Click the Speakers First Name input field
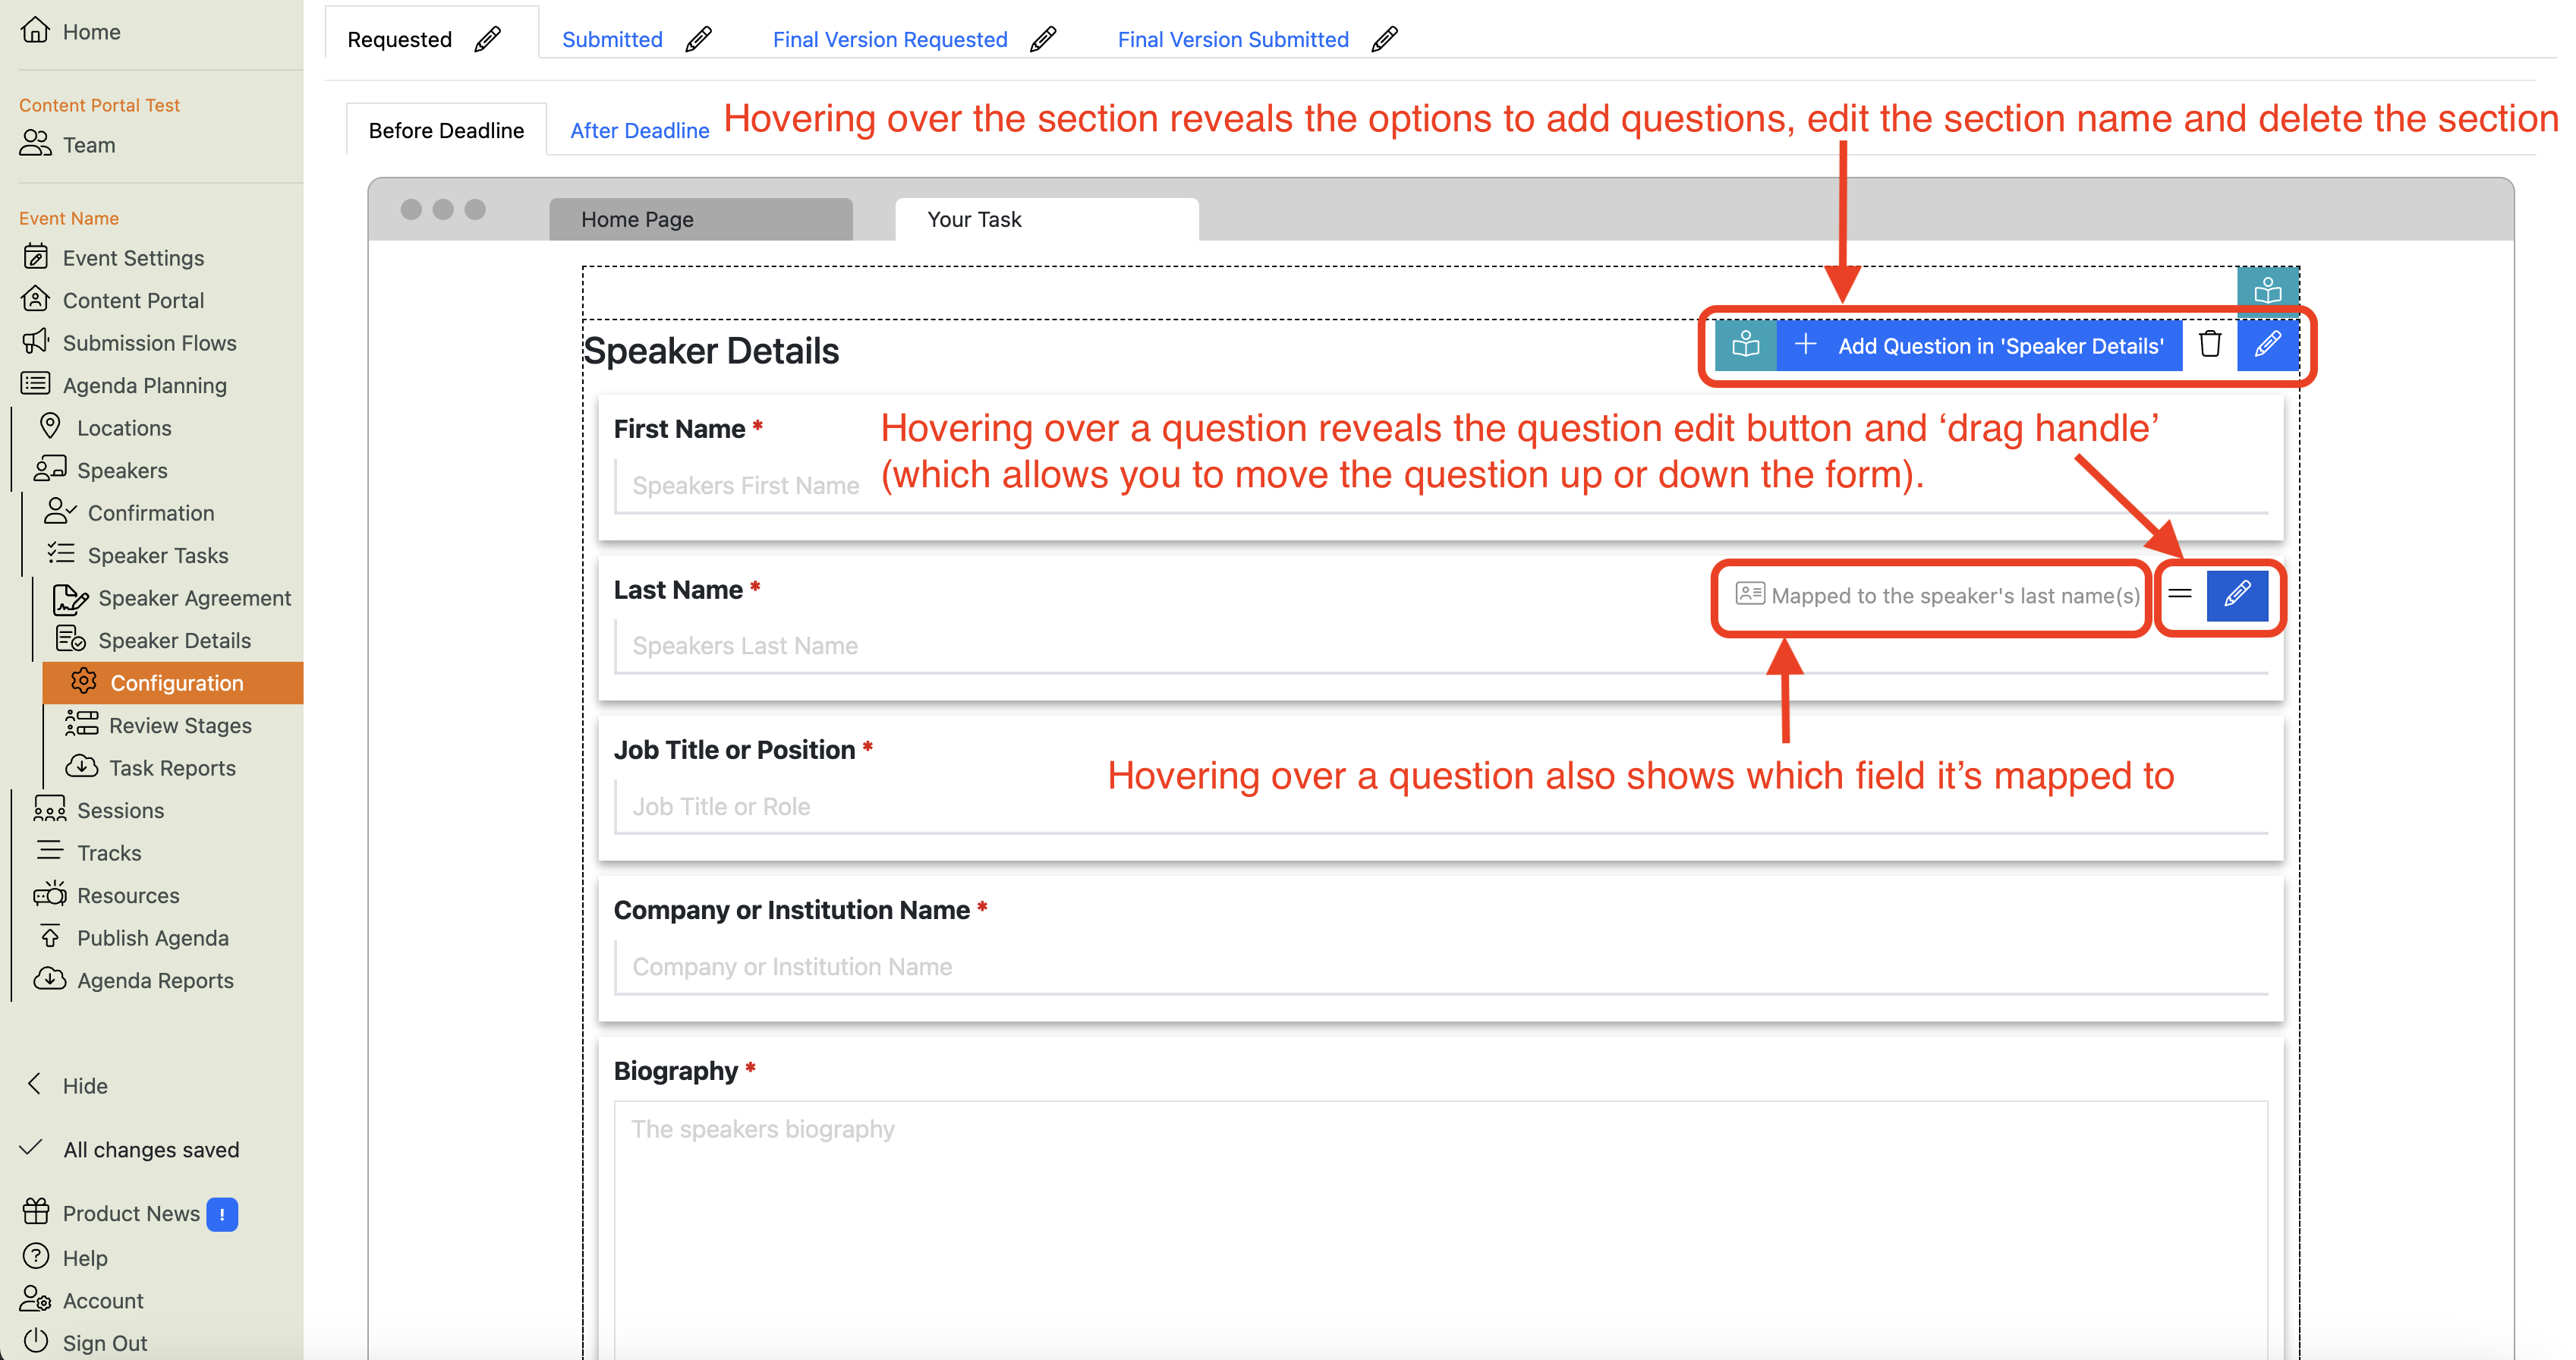This screenshot has height=1360, width=2576. (1441, 486)
